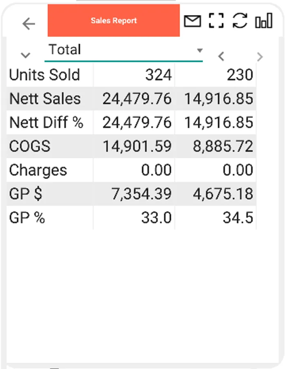Toggle fullscreen view icon
The height and width of the screenshot is (369, 285).
(x=216, y=21)
